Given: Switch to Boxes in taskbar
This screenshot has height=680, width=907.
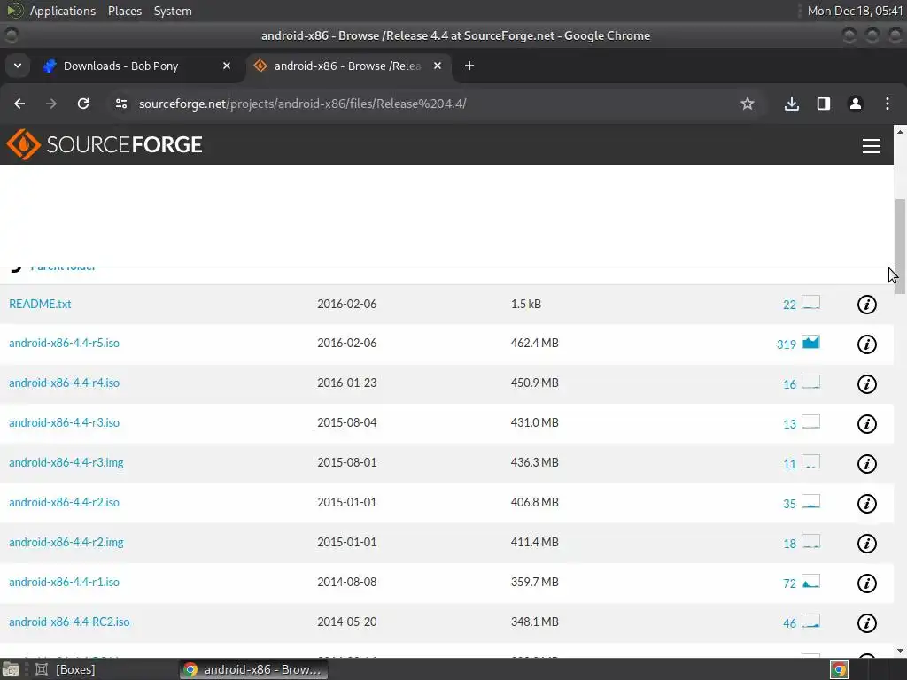Looking at the screenshot, I should click(66, 669).
